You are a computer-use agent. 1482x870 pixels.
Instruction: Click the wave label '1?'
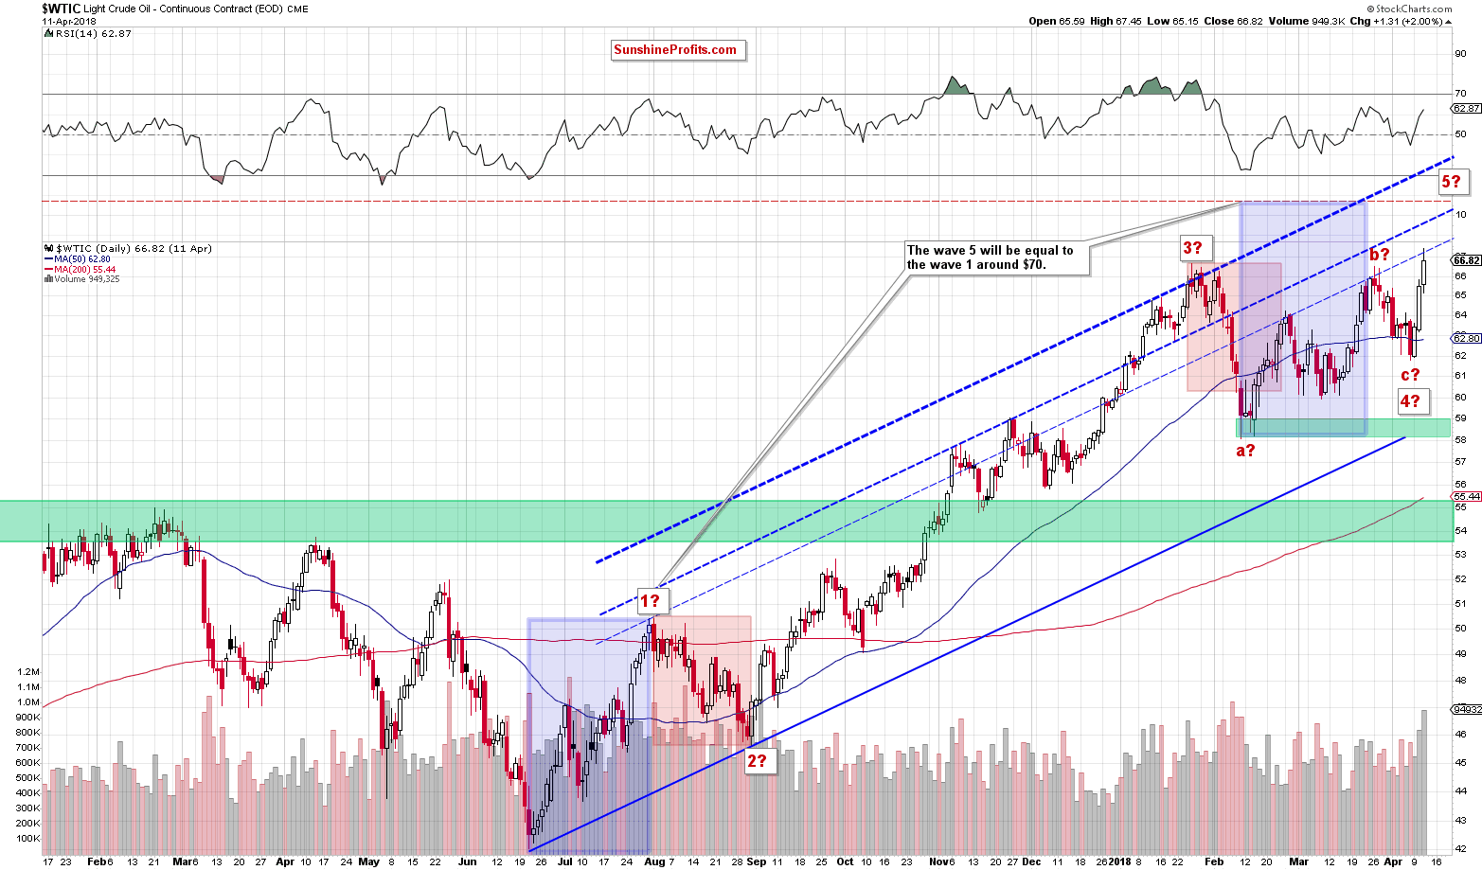tap(652, 600)
